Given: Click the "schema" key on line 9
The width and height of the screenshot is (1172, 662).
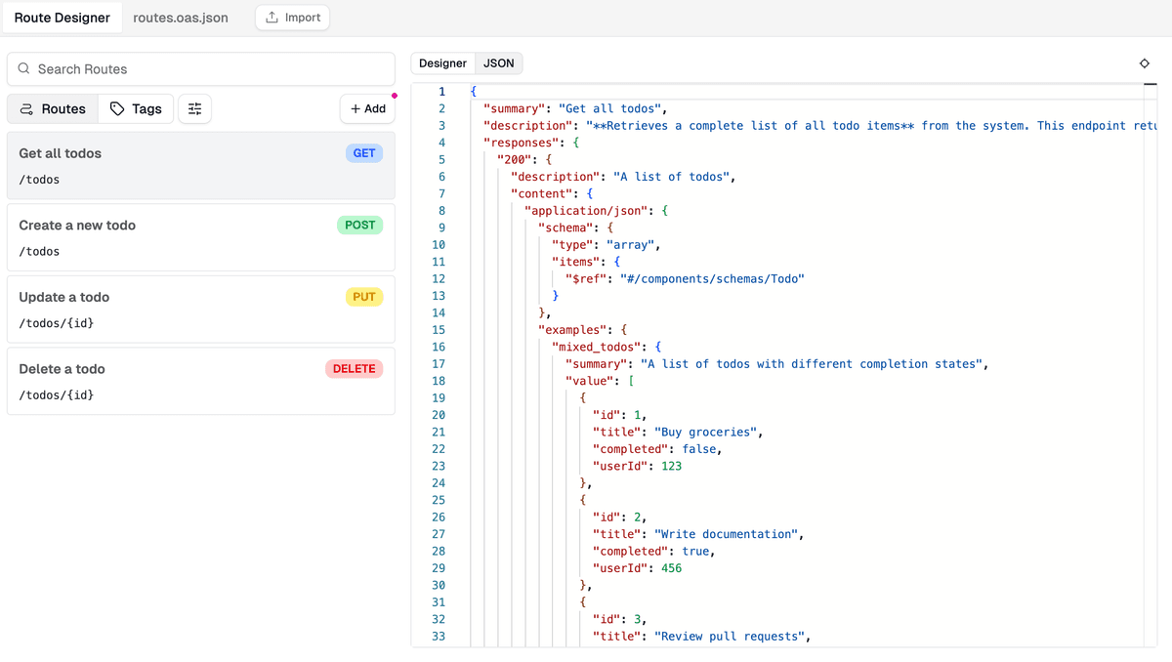Looking at the screenshot, I should tap(566, 228).
